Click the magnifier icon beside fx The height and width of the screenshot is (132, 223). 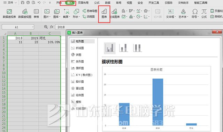pyautogui.click(x=46, y=27)
